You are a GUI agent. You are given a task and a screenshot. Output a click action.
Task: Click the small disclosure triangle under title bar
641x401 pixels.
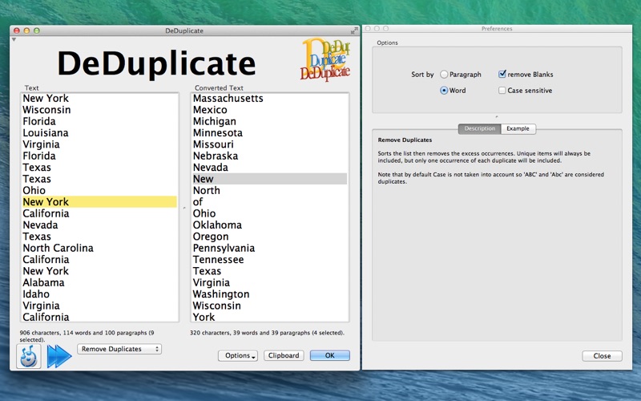click(x=14, y=39)
